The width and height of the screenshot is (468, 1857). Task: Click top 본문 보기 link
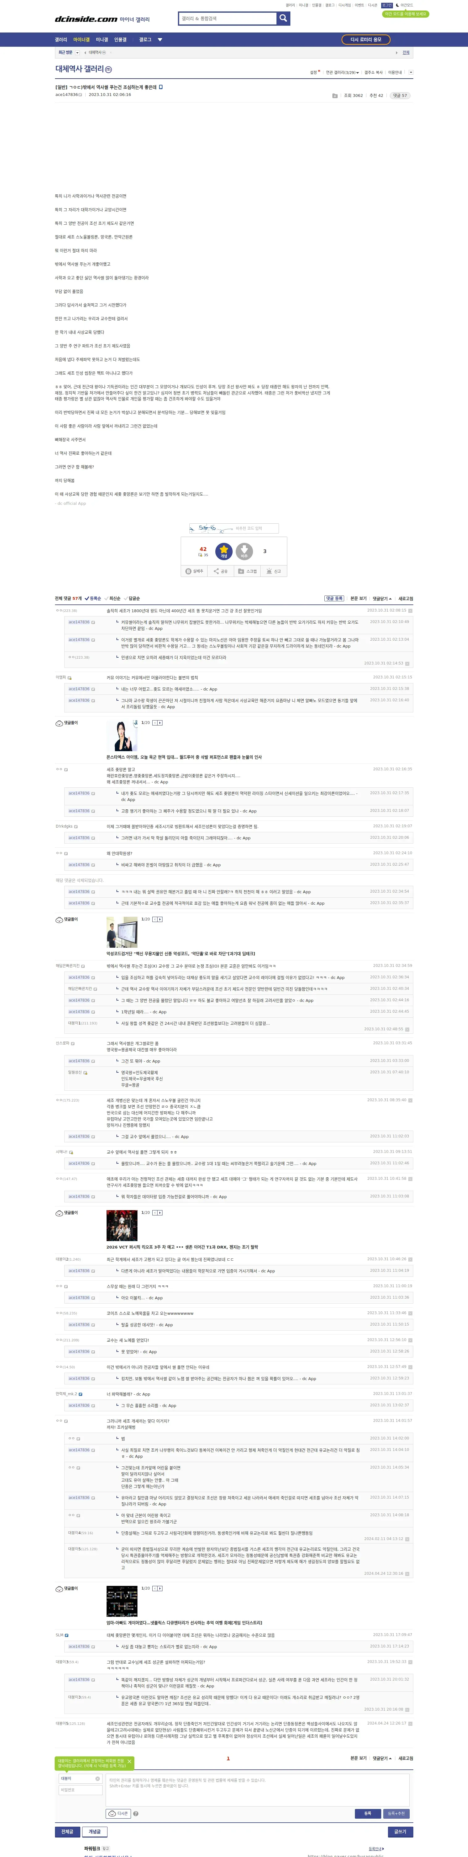359,598
